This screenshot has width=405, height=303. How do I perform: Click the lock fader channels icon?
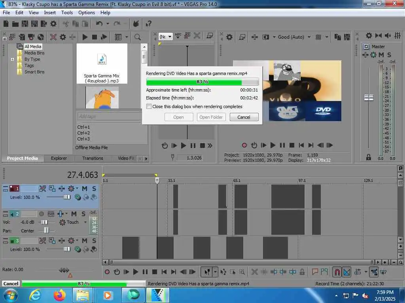pyautogui.click(x=369, y=157)
